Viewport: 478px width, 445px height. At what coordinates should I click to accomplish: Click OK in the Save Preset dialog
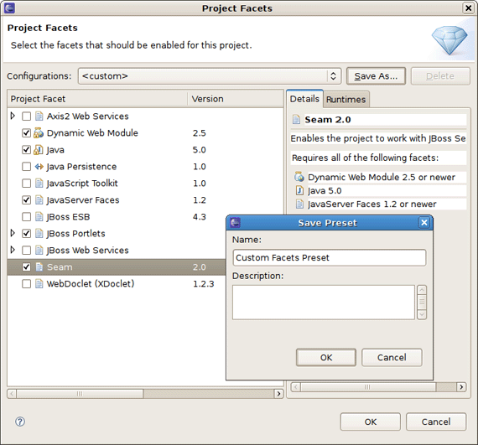(x=326, y=357)
